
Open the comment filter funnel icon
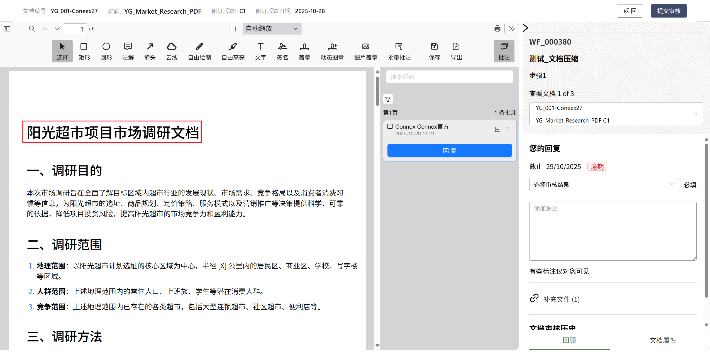click(388, 99)
